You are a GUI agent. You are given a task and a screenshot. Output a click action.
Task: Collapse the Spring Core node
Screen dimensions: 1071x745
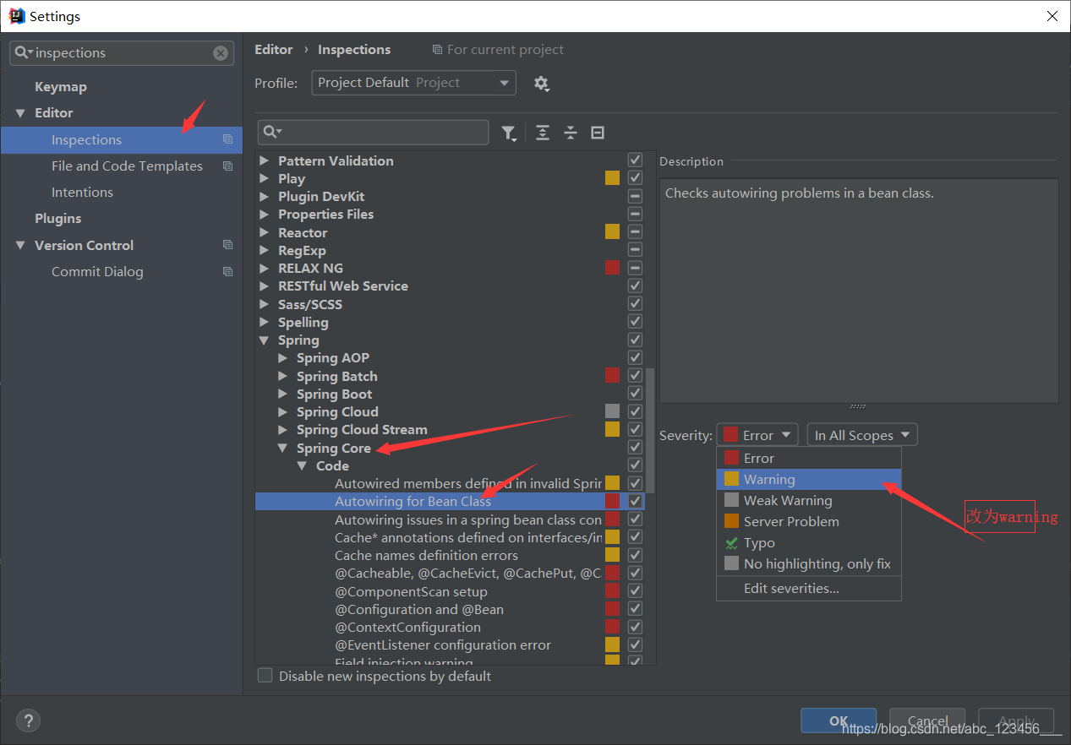pyautogui.click(x=283, y=449)
